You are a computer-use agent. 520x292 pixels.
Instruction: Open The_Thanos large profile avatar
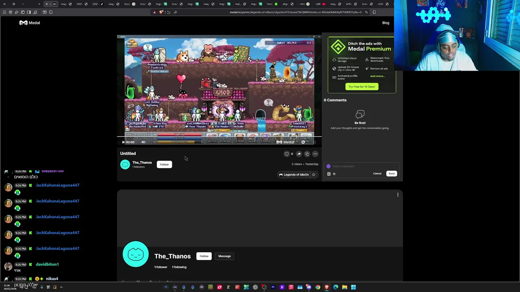click(x=136, y=254)
